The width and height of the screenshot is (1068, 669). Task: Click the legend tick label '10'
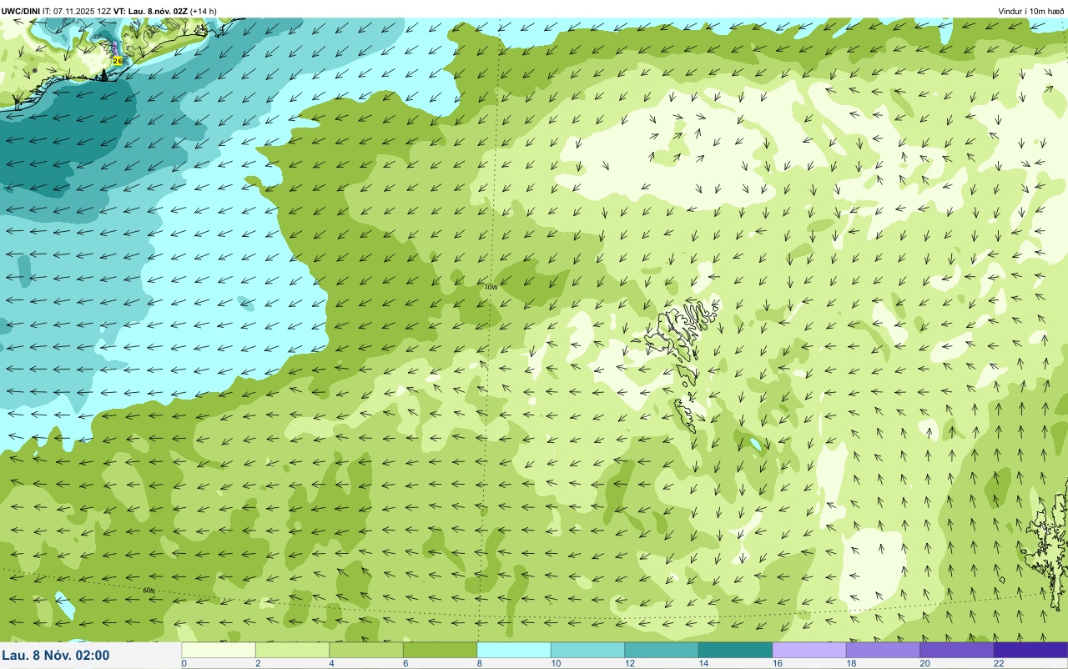(x=555, y=663)
